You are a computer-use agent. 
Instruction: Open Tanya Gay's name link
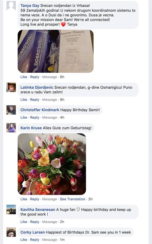(x=30, y=5)
